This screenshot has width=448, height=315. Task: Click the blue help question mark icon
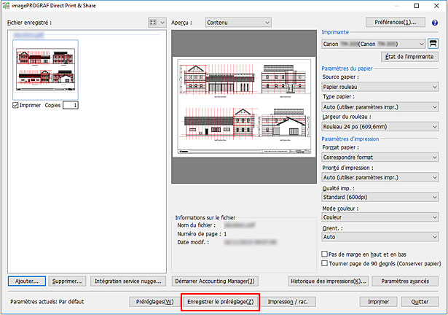pyautogui.click(x=436, y=23)
